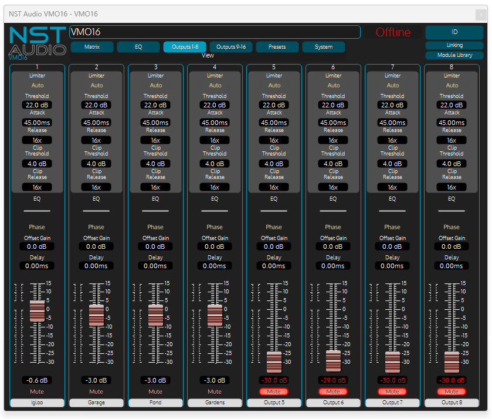
Task: Click the Garage channel fader handle
Action: click(x=96, y=315)
